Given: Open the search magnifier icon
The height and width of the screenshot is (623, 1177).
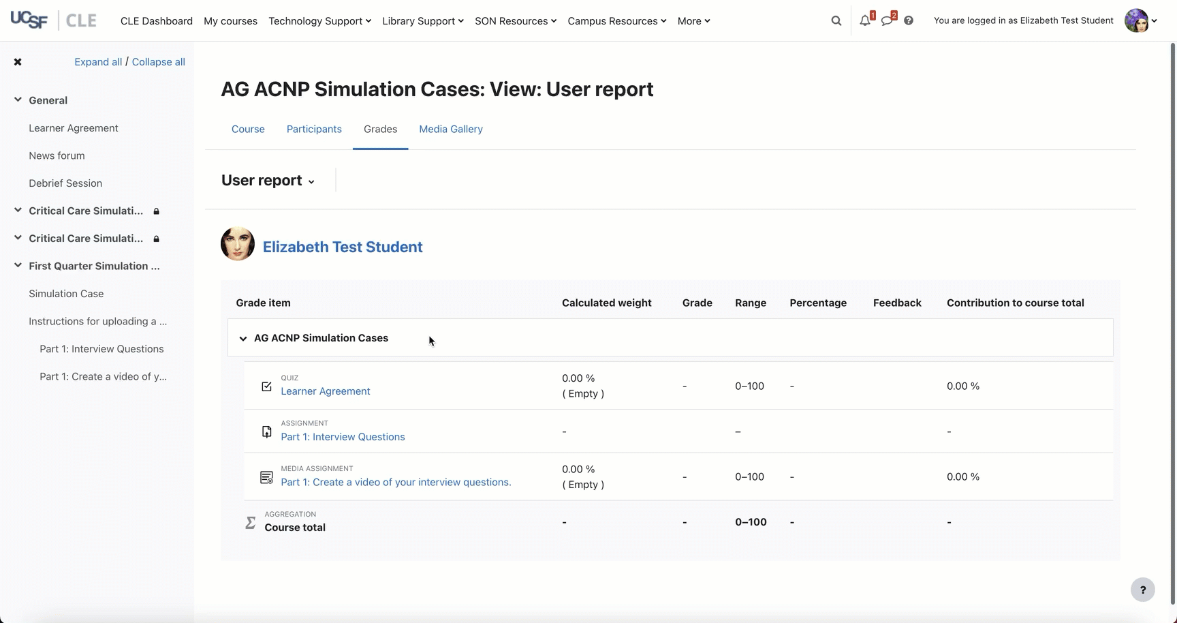Looking at the screenshot, I should click(836, 21).
